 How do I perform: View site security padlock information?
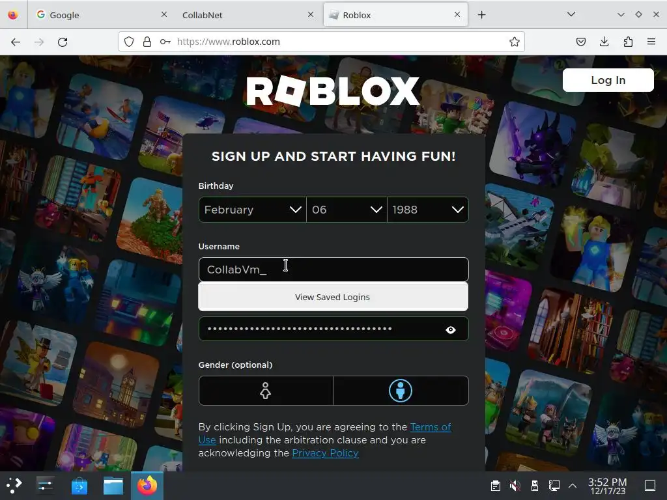[147, 42]
